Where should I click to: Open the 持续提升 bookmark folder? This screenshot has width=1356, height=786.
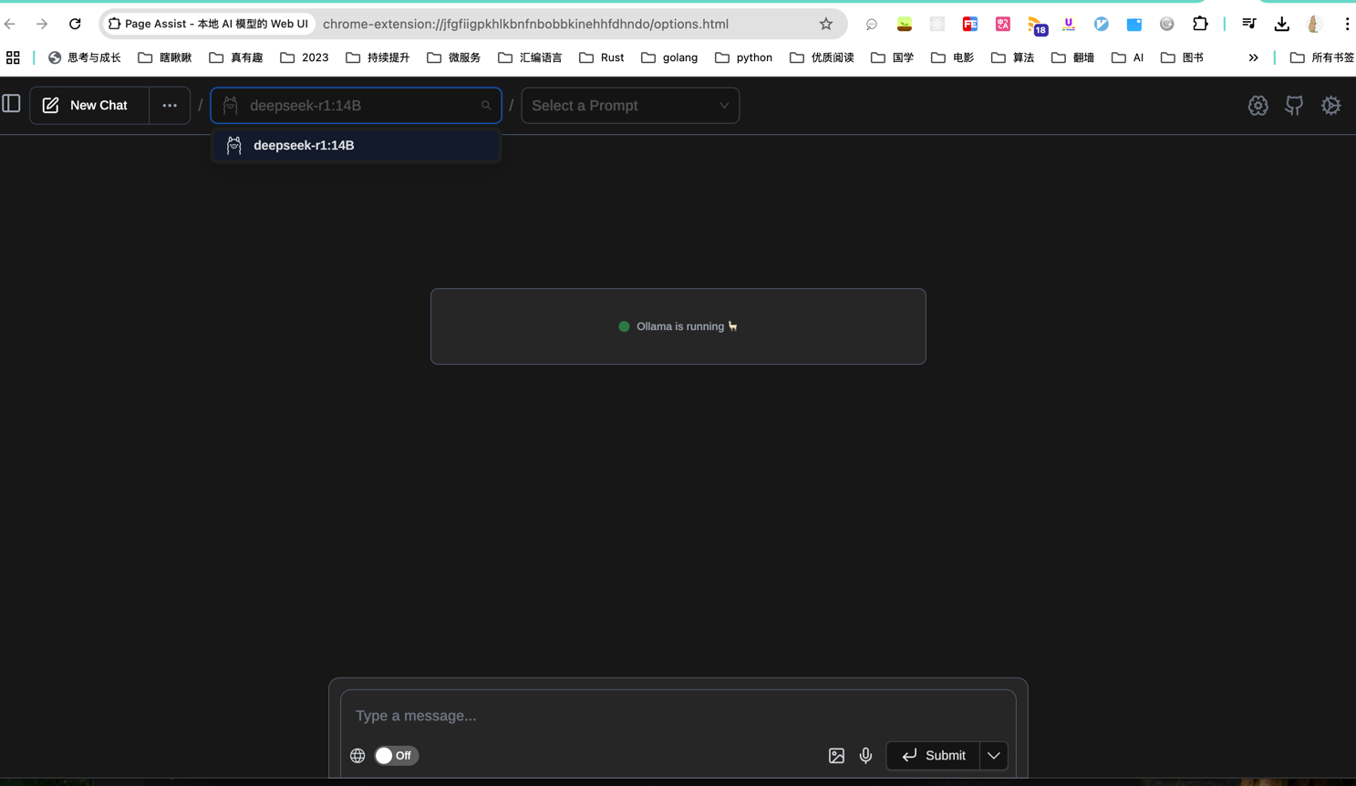tap(378, 57)
